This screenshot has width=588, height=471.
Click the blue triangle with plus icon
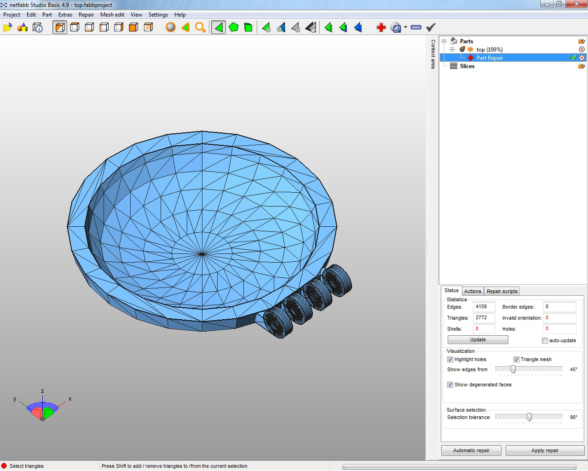[281, 28]
